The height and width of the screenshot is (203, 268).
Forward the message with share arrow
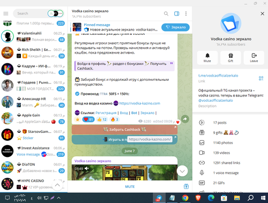(x=185, y=119)
